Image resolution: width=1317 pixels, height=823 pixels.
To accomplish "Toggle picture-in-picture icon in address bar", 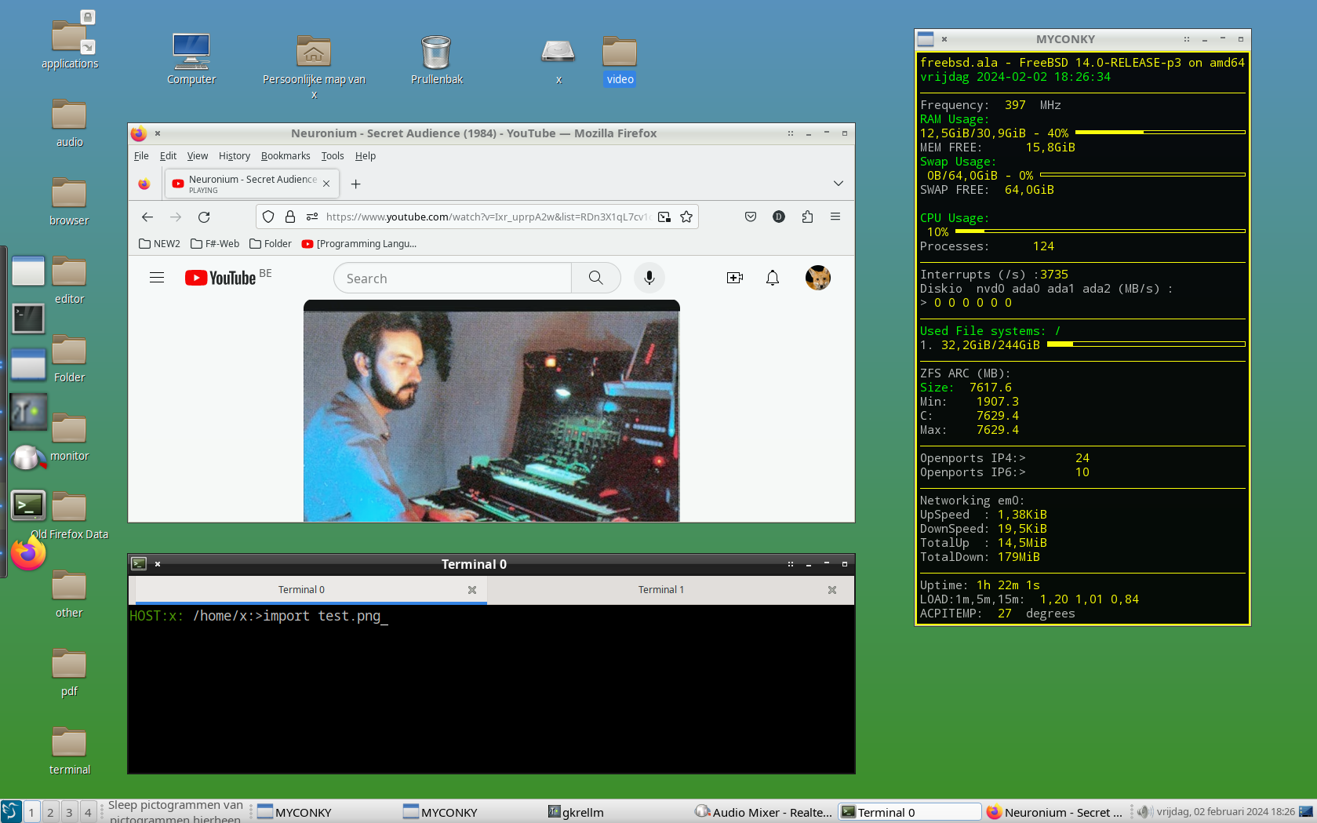I will [664, 217].
